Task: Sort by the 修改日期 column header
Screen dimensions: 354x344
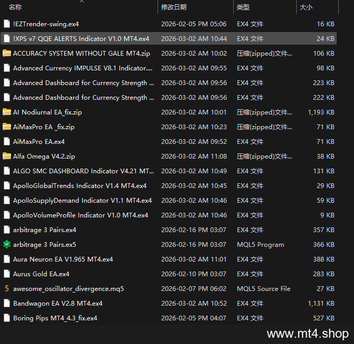Action: coord(174,7)
